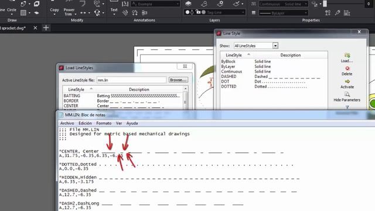Adjust the transparency slider handle in Properties
Viewport: 375px width, 211px height.
click(325, 4)
